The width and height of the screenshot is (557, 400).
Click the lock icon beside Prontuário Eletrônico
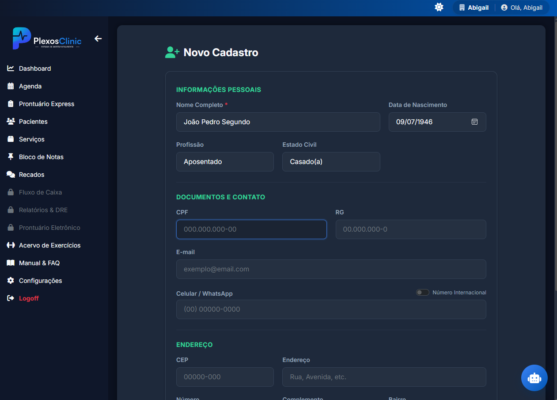pos(11,228)
